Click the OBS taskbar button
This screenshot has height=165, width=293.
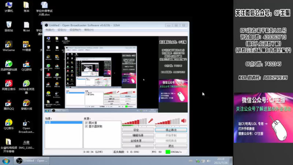click(x=31, y=161)
